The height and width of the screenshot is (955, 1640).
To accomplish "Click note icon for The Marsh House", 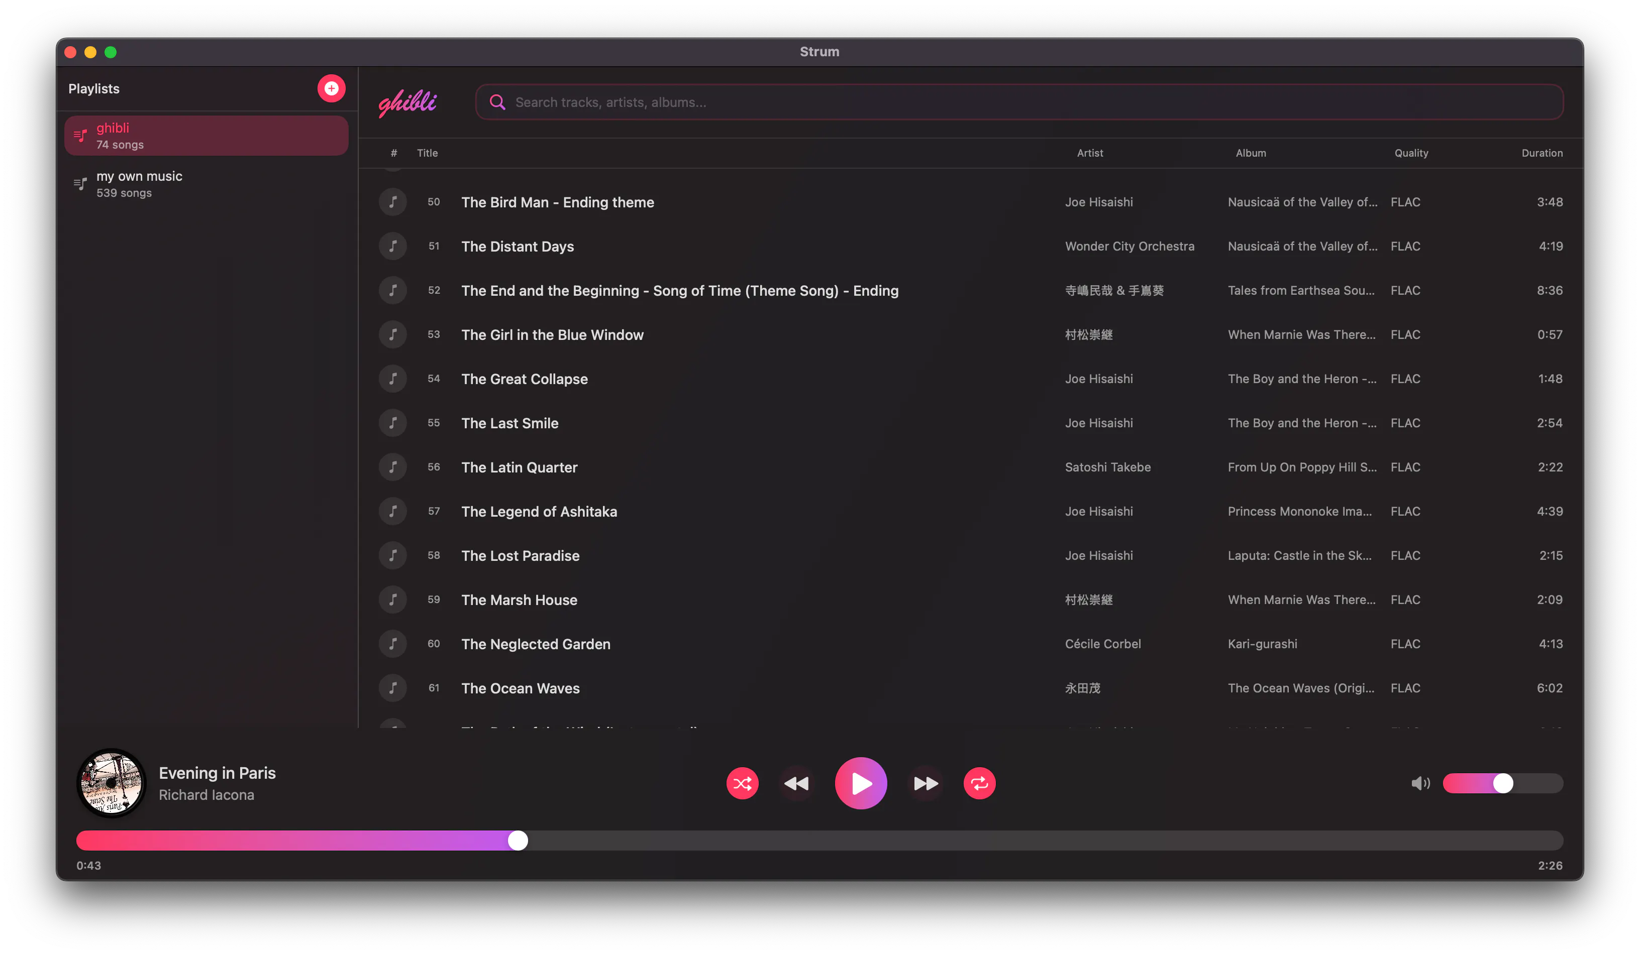I will point(392,600).
